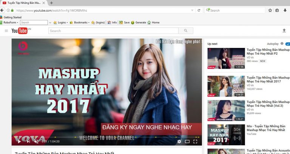Click the YouTube search input box
This screenshot has width=290, height=154.
pos(113,31)
